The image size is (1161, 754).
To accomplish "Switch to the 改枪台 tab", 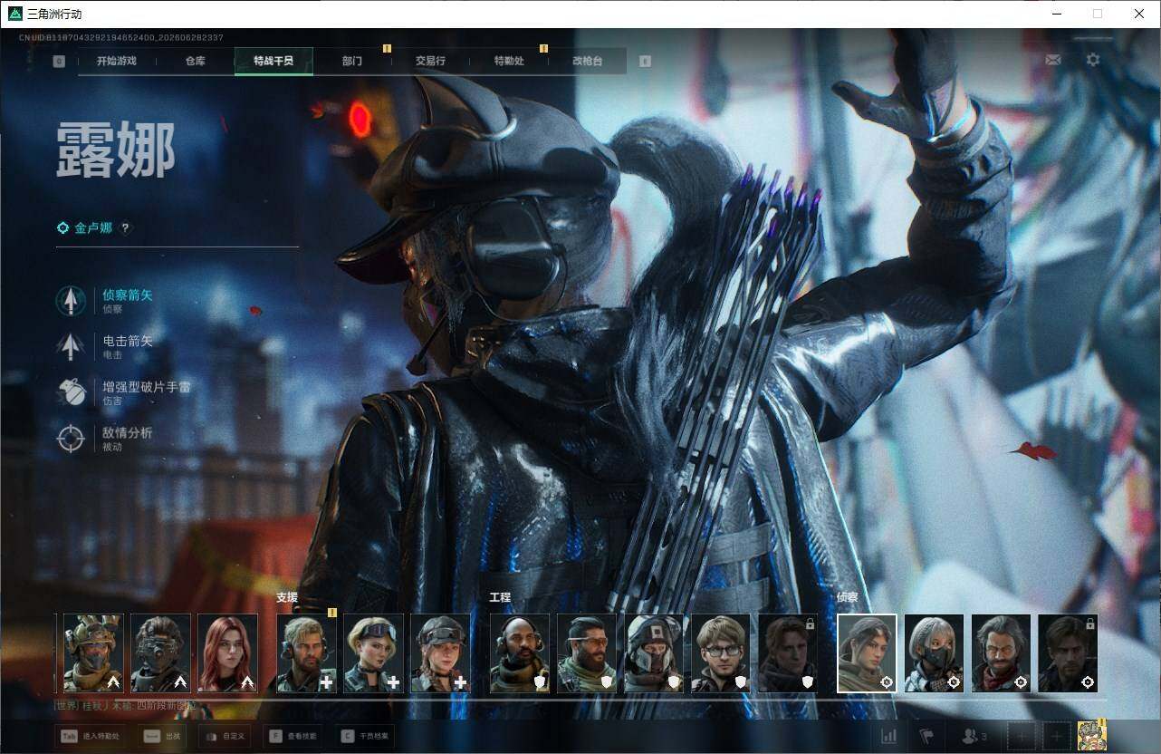I will coord(587,62).
